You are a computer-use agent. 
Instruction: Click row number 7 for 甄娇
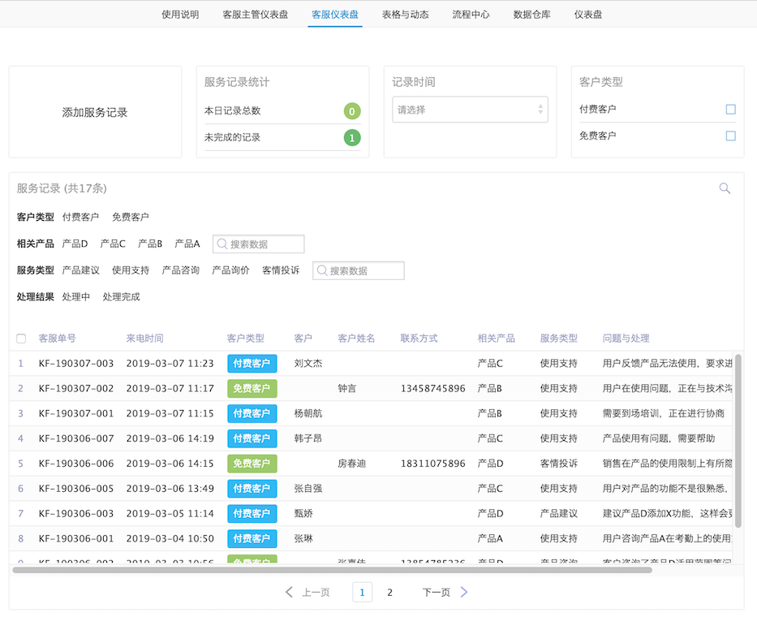coord(21,514)
